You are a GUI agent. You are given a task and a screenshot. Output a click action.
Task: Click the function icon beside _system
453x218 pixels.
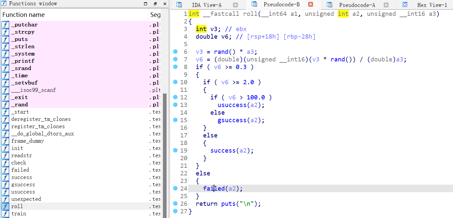tap(5, 54)
